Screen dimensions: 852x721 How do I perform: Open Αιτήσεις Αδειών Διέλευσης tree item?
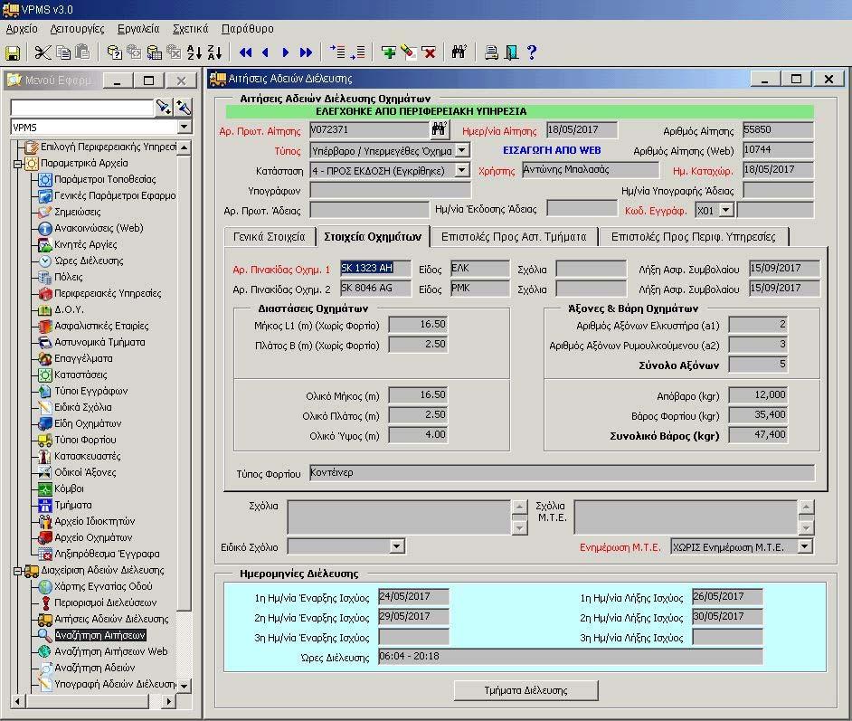tap(111, 619)
